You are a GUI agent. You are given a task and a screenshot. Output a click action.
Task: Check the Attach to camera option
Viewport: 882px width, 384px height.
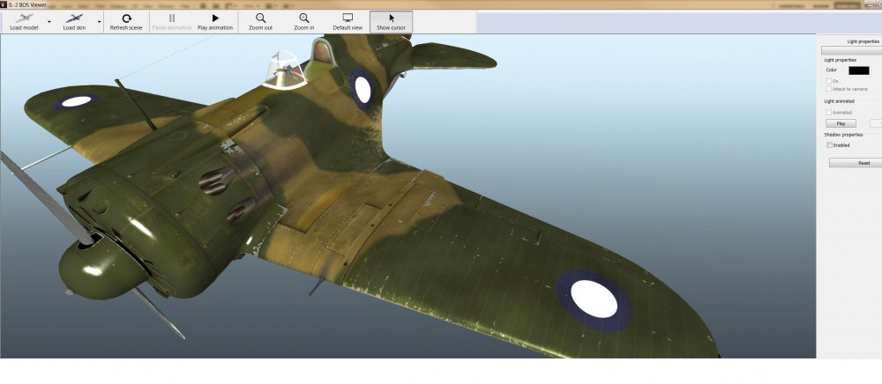(828, 89)
